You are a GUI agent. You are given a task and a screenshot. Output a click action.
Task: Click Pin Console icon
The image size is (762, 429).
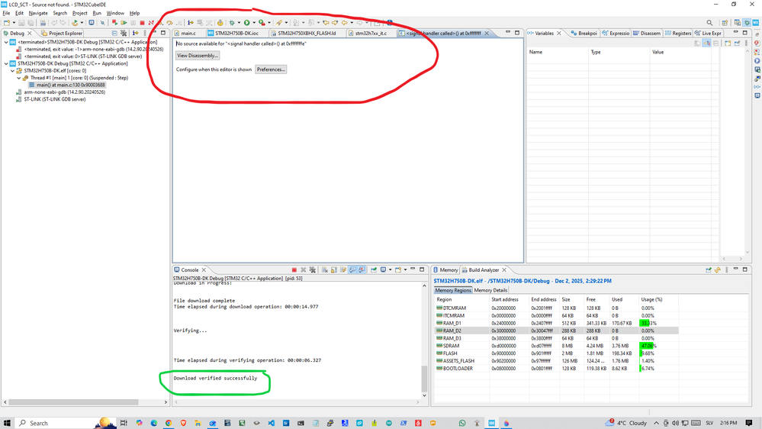[x=374, y=269]
